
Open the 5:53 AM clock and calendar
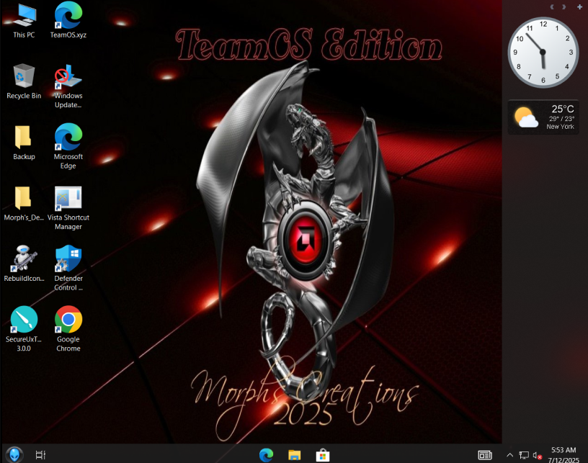(563, 455)
